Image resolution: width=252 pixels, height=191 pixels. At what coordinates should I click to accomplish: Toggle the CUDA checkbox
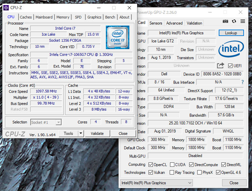(172, 165)
